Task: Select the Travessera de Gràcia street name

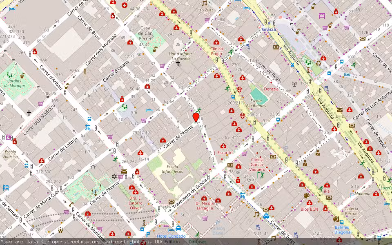Action: (x=189, y=194)
